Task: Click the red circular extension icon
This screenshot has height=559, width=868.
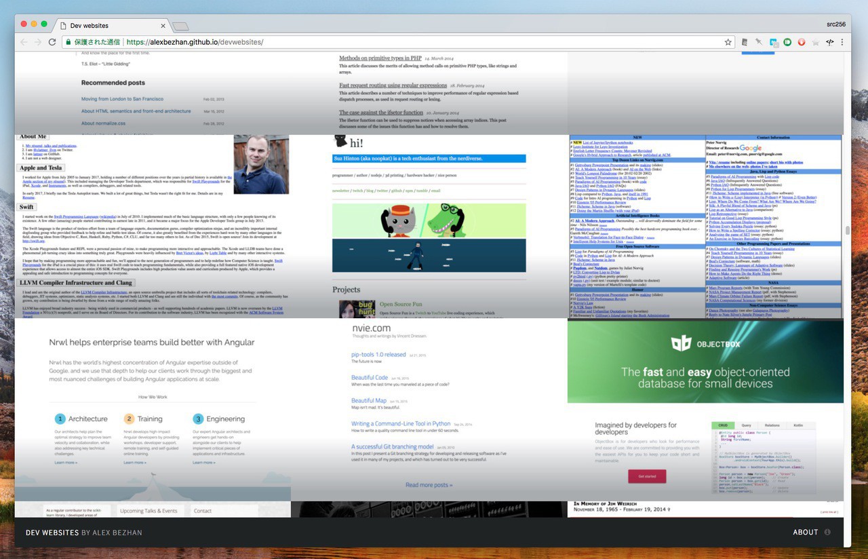Action: [x=802, y=42]
